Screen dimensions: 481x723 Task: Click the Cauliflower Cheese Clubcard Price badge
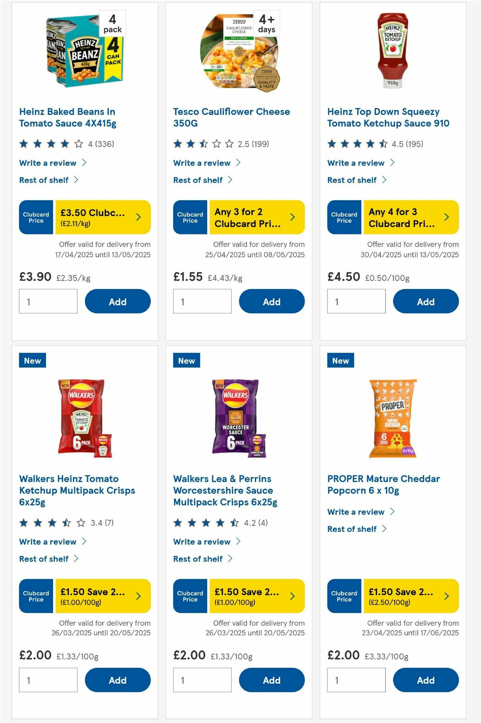coord(190,217)
